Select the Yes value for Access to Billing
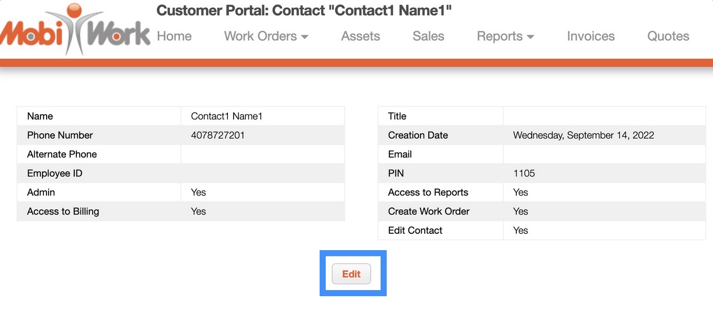The width and height of the screenshot is (713, 309). tap(198, 211)
